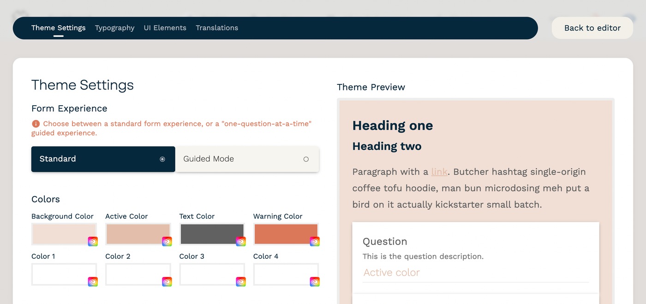Switch to the Translations tab
Screen dimensions: 646x304
click(217, 28)
